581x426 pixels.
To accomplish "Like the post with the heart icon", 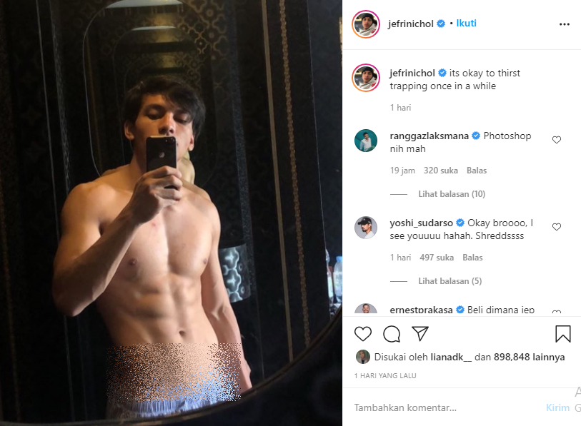I will pyautogui.click(x=363, y=334).
